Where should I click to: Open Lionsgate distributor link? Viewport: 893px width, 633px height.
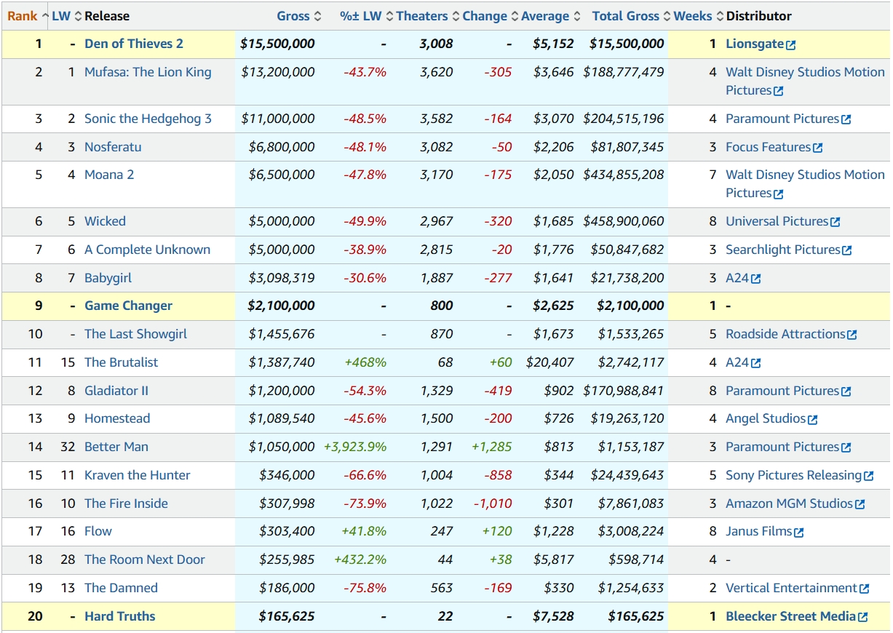[x=755, y=44]
